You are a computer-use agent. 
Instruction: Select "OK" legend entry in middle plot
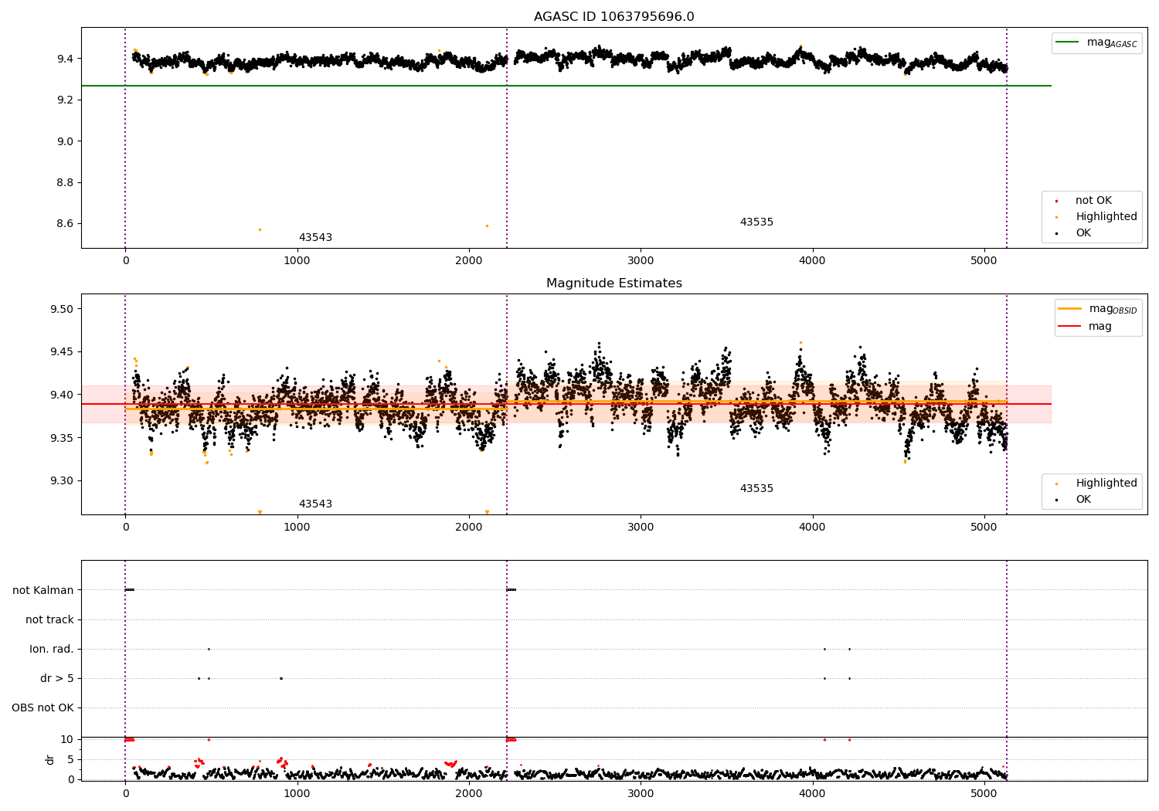(x=1074, y=500)
